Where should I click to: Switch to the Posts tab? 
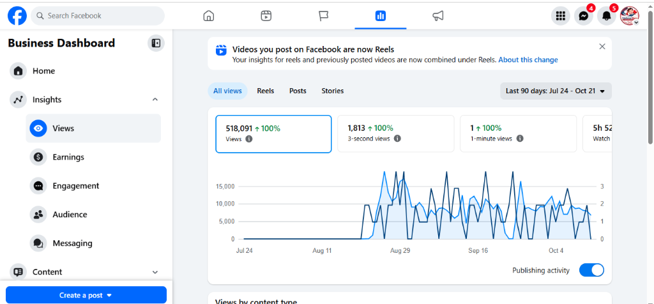[x=298, y=91]
